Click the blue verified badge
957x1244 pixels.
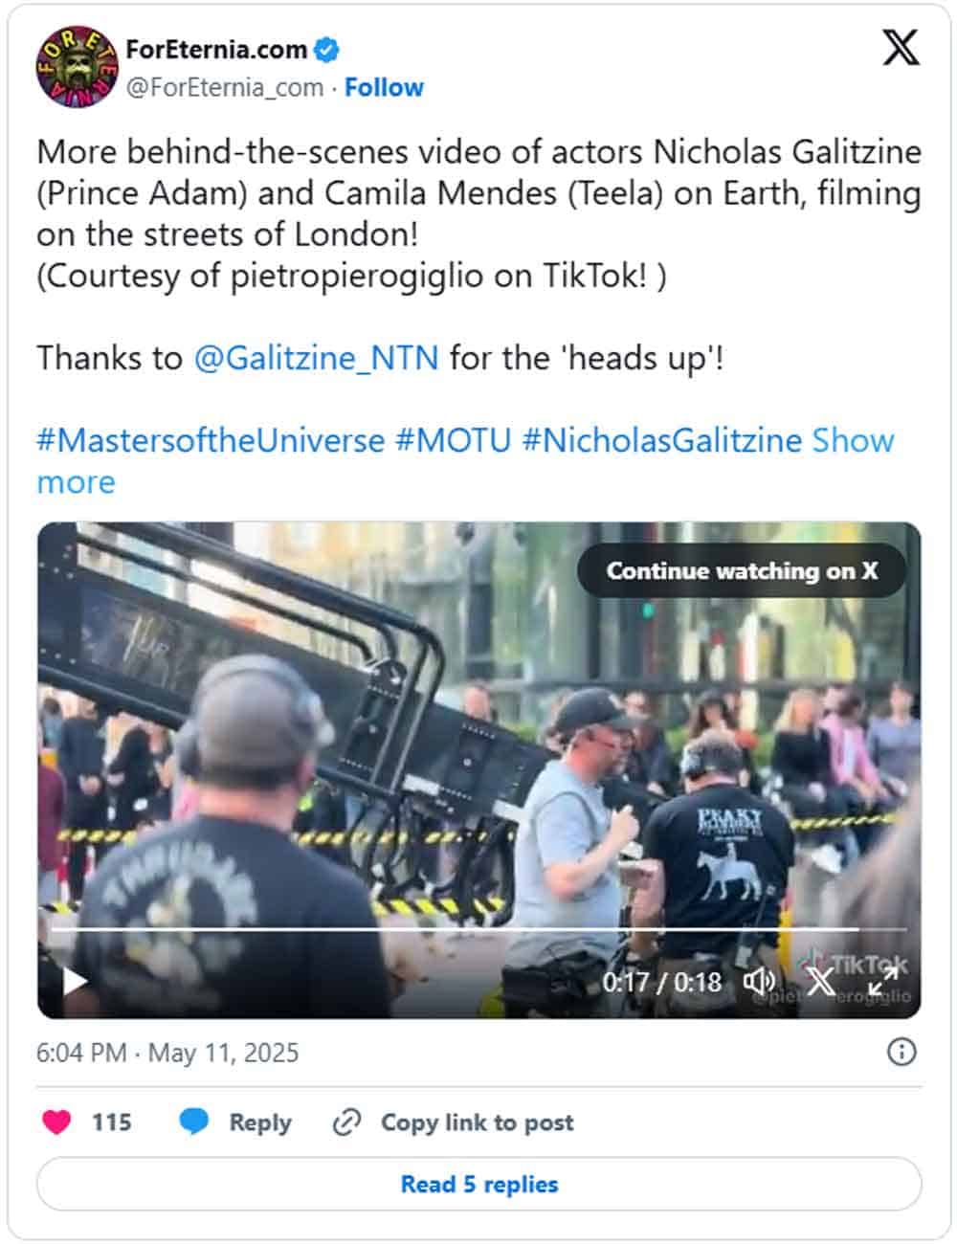(x=327, y=50)
